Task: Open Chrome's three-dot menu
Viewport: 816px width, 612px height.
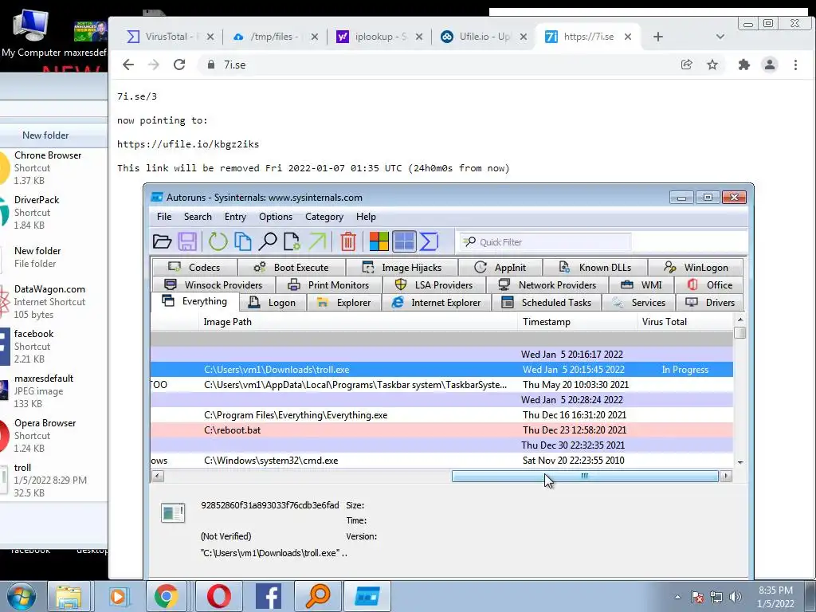Action: (795, 65)
